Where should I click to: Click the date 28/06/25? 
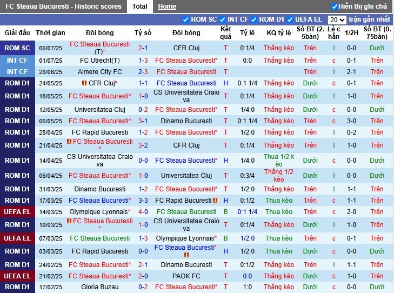click(50, 71)
